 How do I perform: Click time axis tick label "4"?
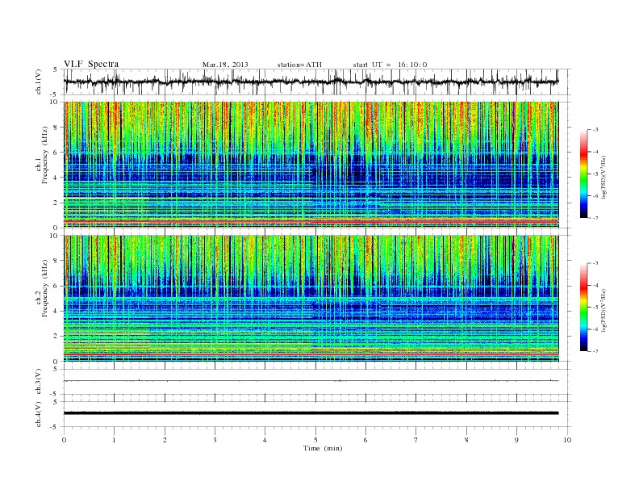(x=265, y=440)
